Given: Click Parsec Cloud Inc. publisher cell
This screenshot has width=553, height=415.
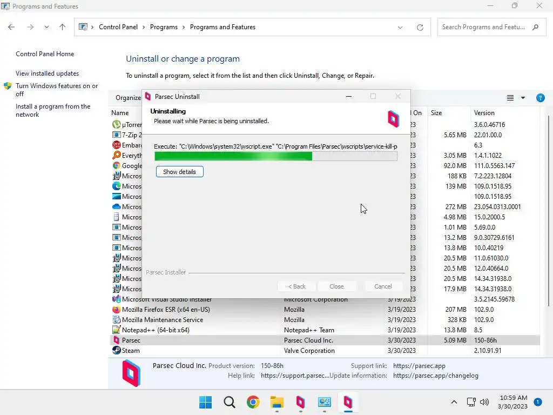Looking at the screenshot, I should 308,340.
